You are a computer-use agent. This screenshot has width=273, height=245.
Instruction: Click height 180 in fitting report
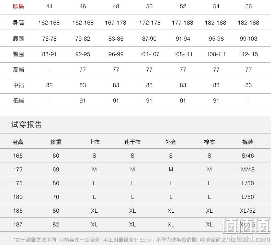pyautogui.click(x=18, y=197)
